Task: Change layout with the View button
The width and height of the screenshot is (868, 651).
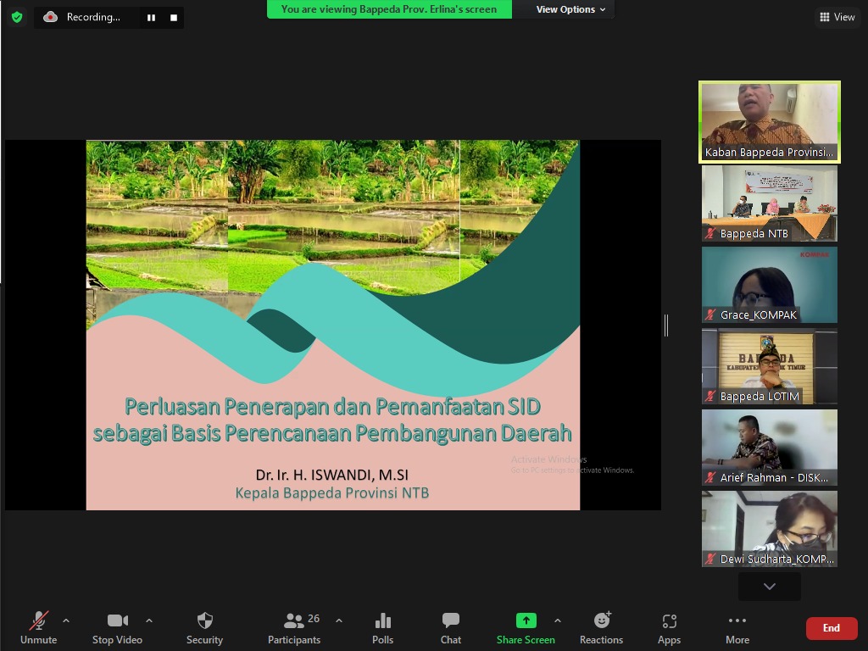Action: coord(837,17)
